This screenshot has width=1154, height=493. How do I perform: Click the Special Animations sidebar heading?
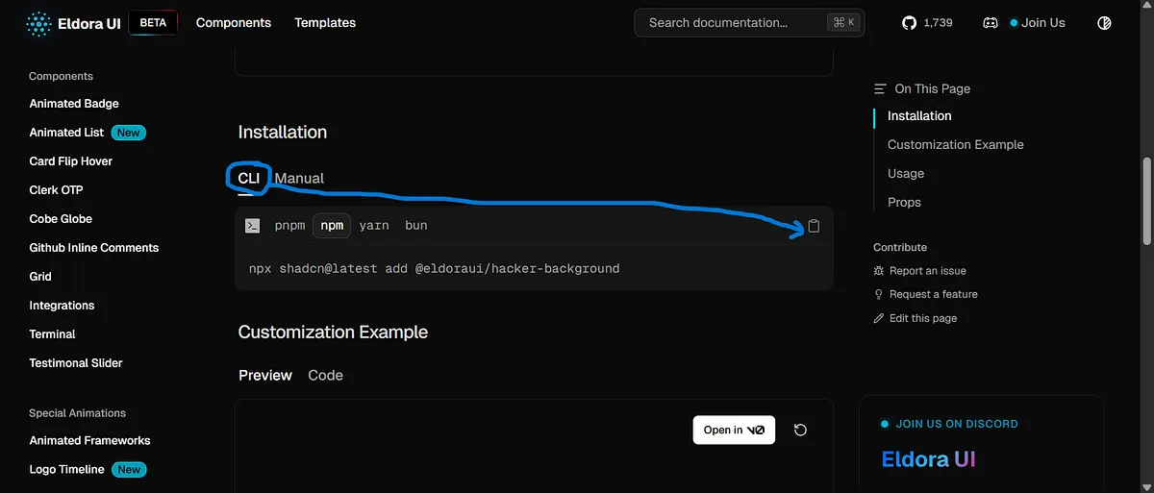tap(77, 413)
